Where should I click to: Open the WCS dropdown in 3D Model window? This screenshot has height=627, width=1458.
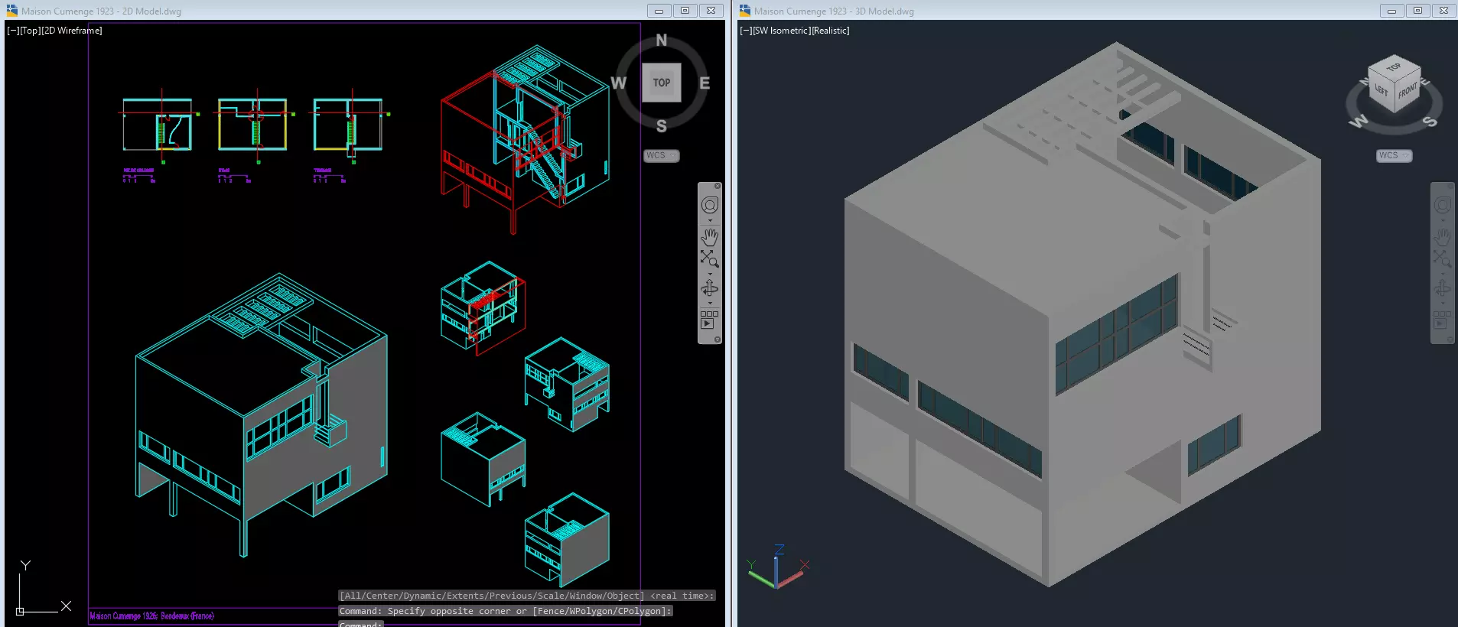[1395, 155]
